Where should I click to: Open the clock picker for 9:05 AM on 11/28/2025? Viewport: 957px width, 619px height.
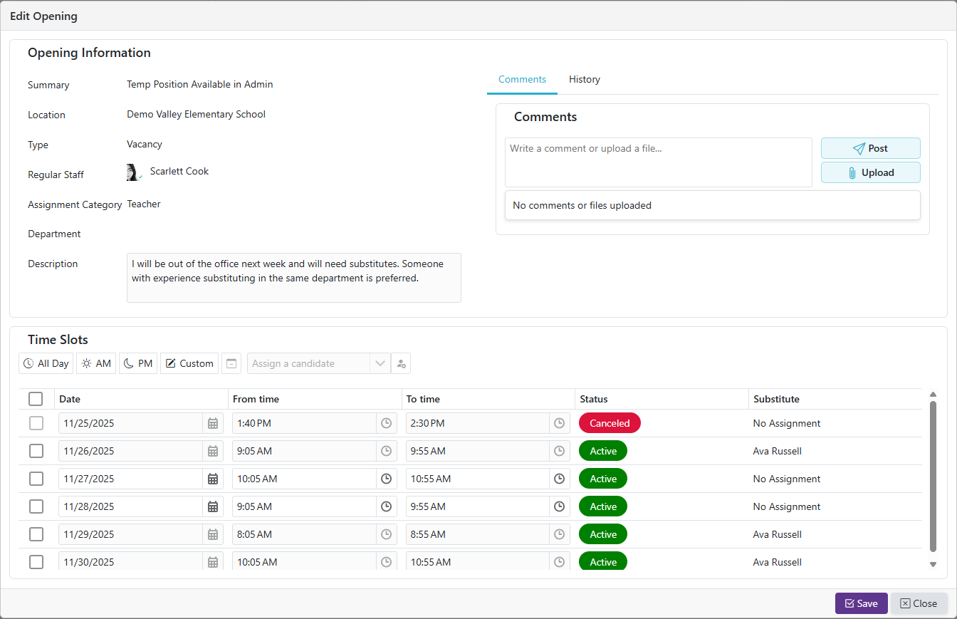[386, 506]
